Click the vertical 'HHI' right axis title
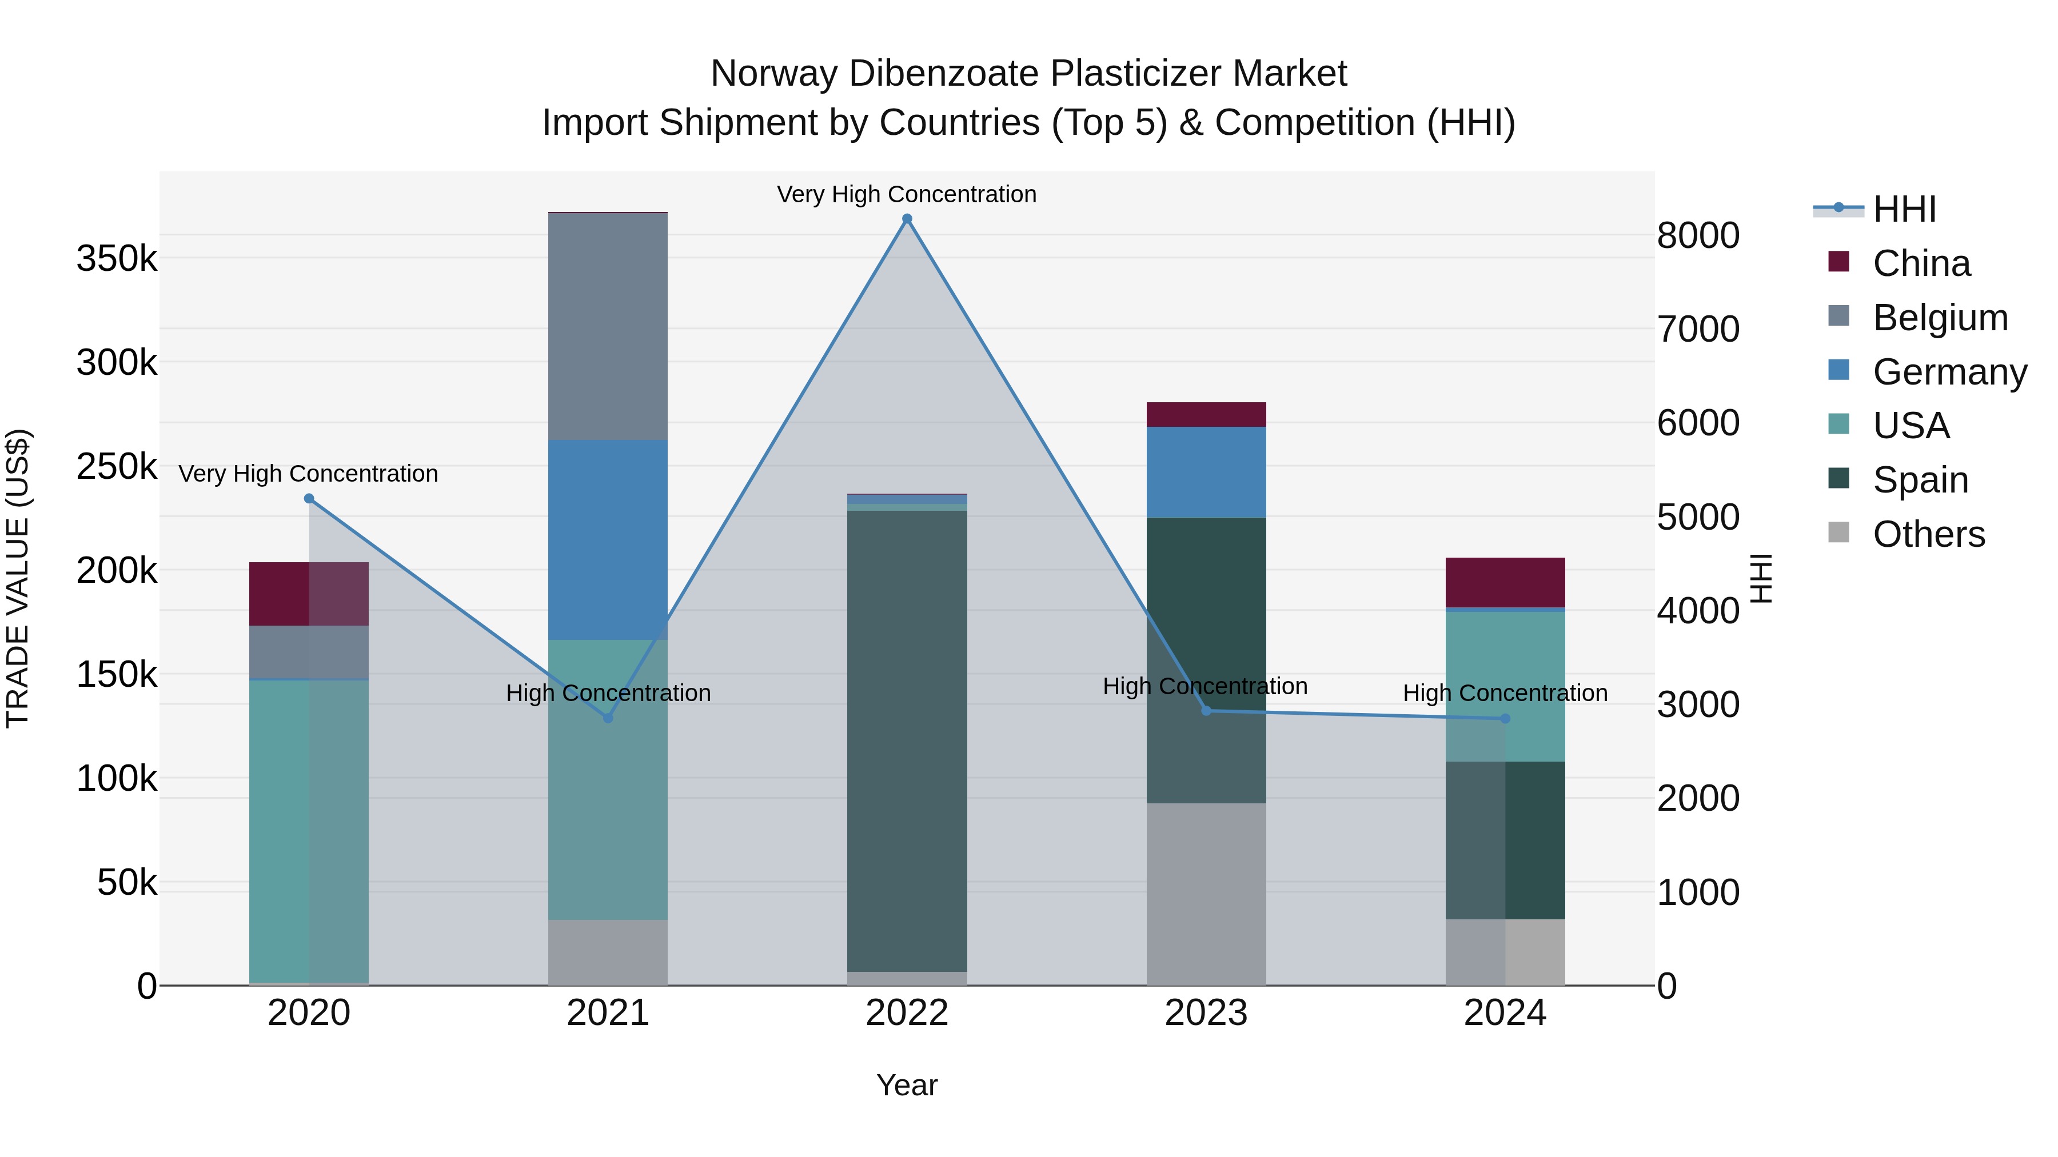 (x=1762, y=578)
